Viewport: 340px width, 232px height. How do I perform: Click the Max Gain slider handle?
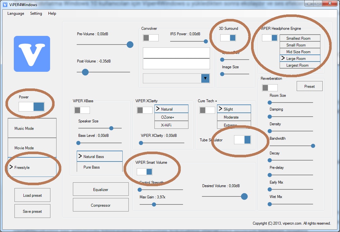(x=154, y=204)
